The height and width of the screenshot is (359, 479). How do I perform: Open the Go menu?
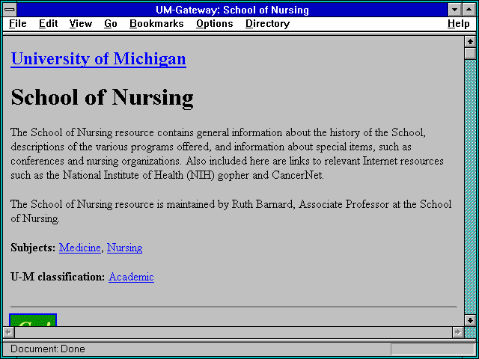pyautogui.click(x=111, y=24)
